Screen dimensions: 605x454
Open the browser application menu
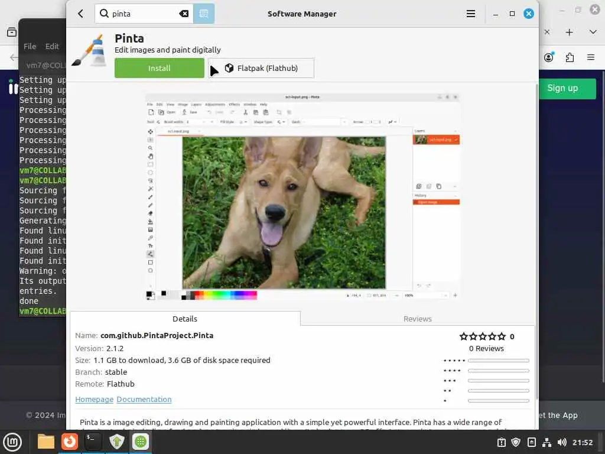[591, 57]
